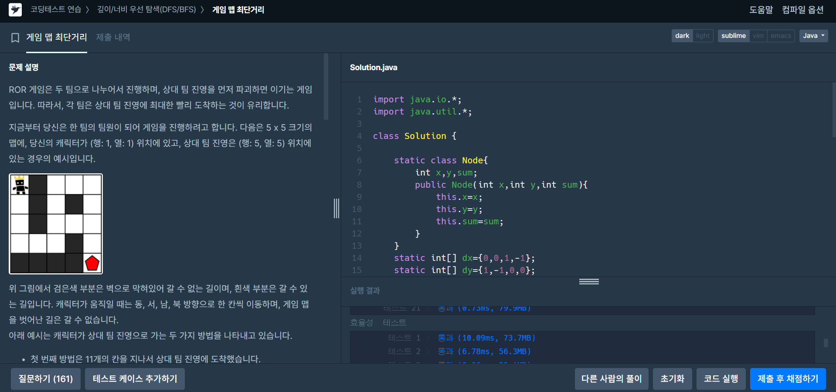This screenshot has width=836, height=392.
Task: Click the Programmers logo icon
Action: point(15,10)
